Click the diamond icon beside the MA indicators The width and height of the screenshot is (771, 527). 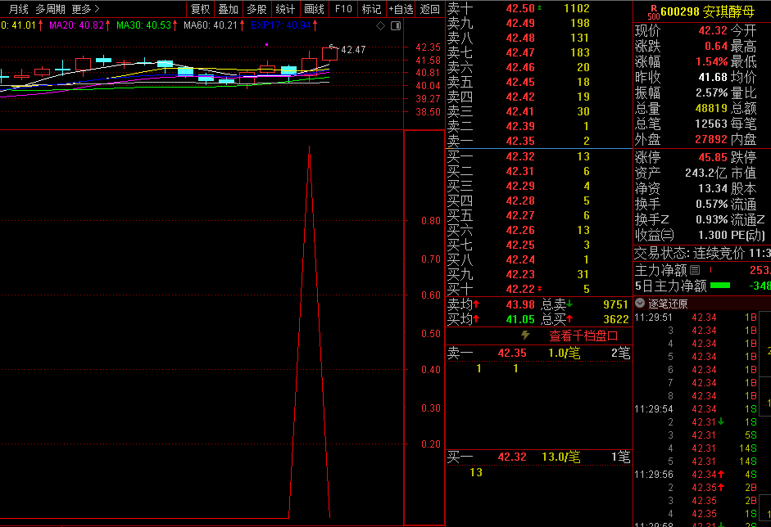(381, 25)
